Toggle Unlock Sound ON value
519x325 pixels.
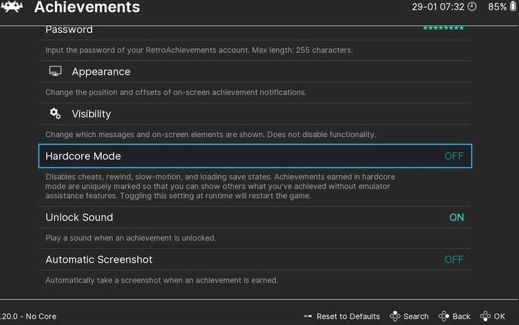457,217
